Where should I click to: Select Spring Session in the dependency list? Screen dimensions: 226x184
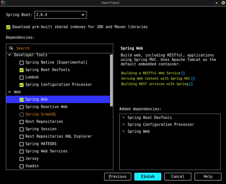pos(40,129)
